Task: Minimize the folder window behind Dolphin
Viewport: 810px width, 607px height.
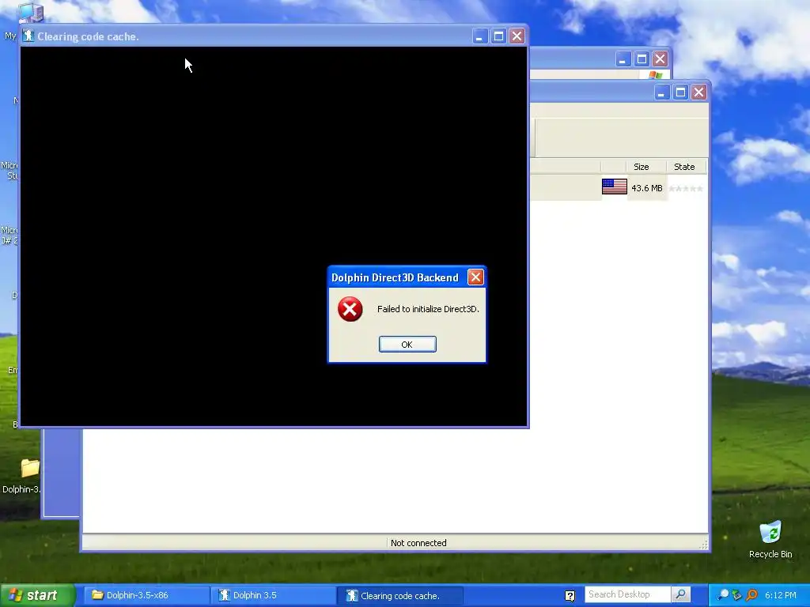Action: pos(623,58)
